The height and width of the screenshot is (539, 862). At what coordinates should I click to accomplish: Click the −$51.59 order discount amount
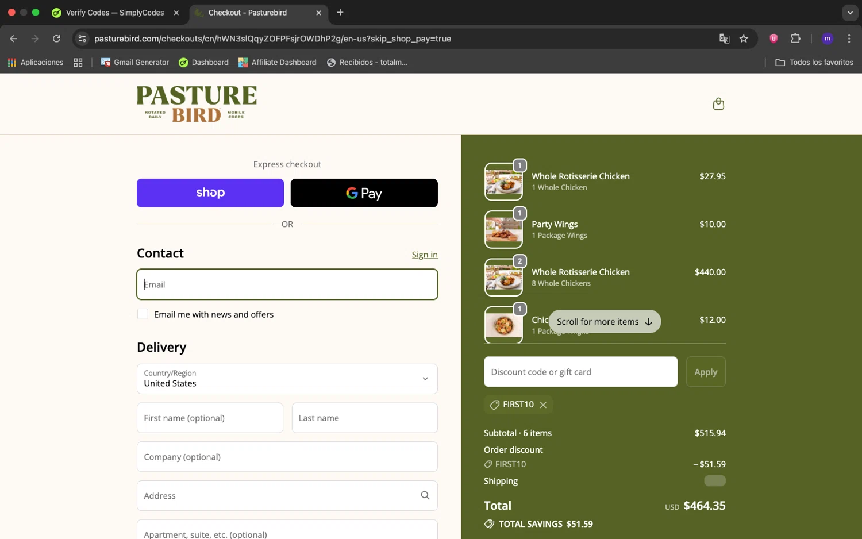pyautogui.click(x=709, y=464)
